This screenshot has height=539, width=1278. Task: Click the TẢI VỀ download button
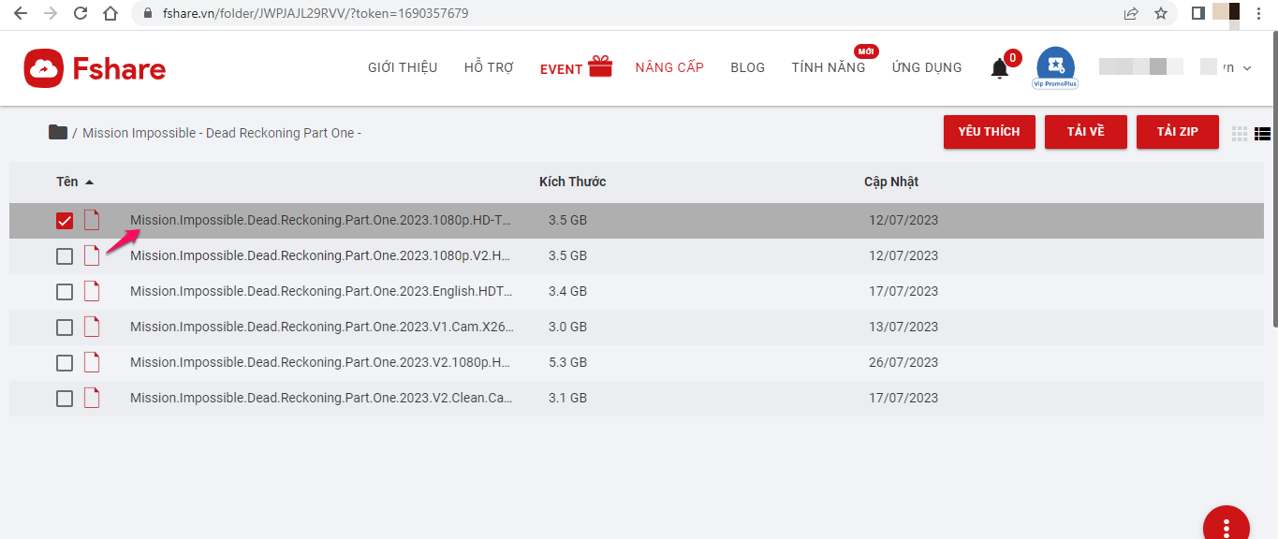pos(1086,132)
